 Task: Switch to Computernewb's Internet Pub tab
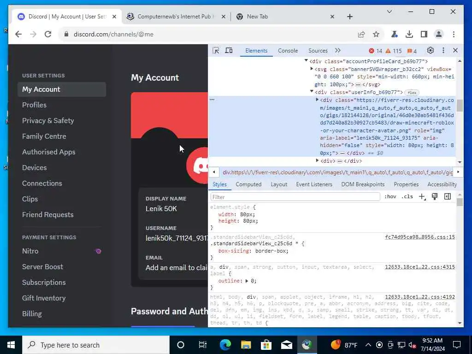(x=176, y=17)
